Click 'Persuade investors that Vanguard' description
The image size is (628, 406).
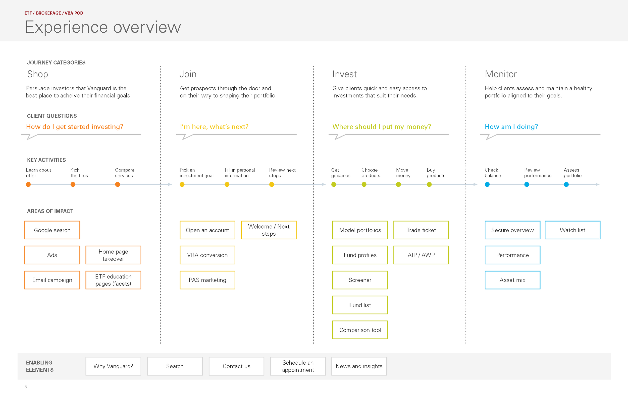point(79,92)
